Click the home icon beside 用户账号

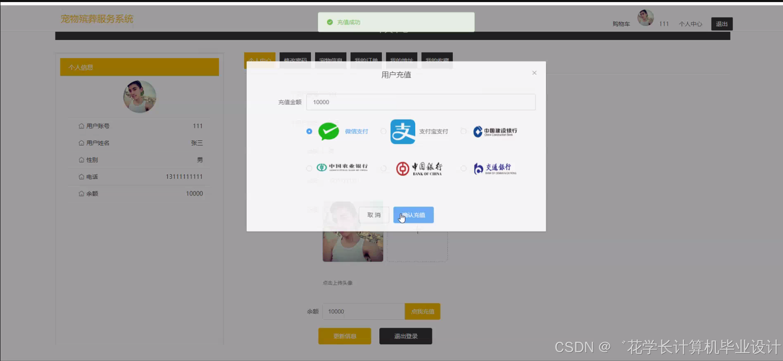click(x=81, y=126)
